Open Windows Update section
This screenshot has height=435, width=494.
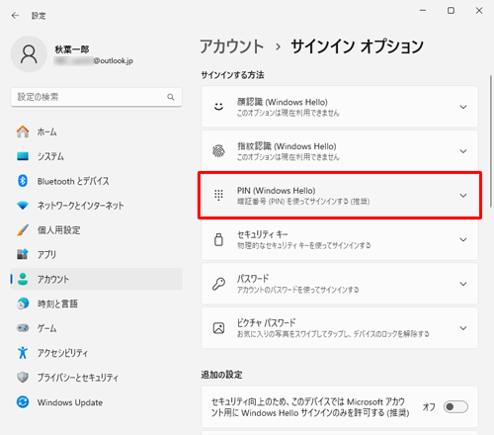96,402
